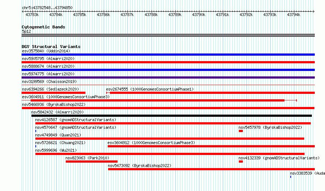Click the 43790k ruler tick label
Image resolution: width=325 pixels, height=191 pixels.
coord(199,15)
